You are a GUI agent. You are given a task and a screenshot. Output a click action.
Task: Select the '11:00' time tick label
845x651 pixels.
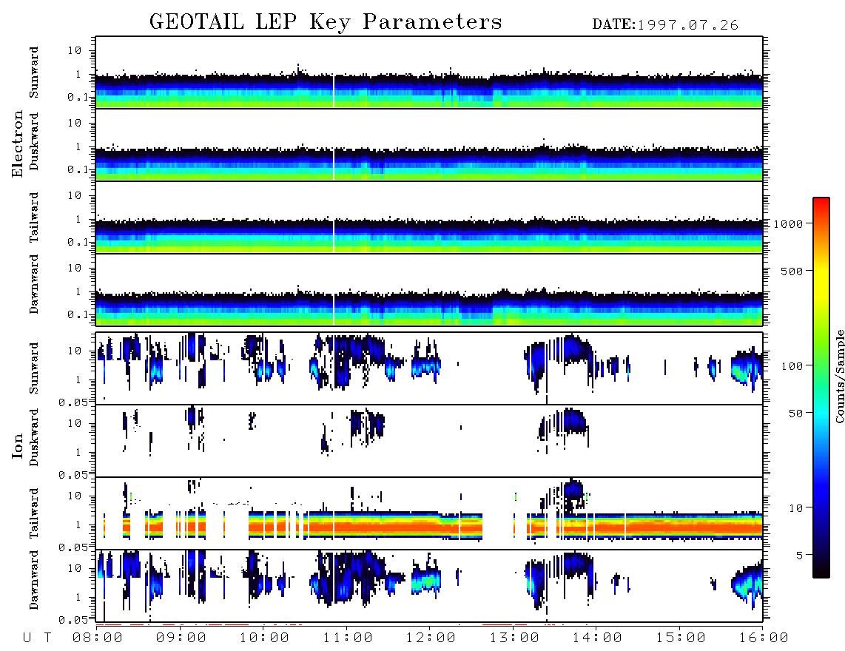coord(348,638)
